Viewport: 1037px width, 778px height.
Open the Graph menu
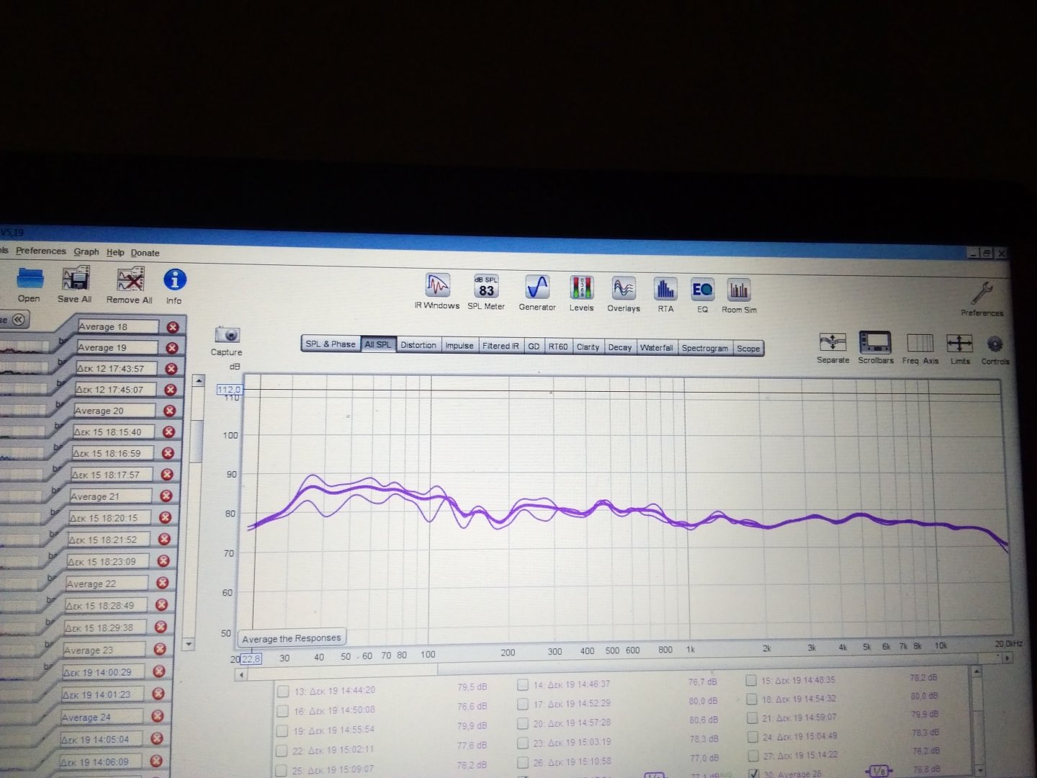point(86,251)
